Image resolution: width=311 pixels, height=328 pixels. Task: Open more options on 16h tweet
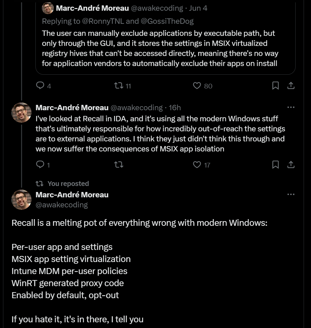pos(291,108)
